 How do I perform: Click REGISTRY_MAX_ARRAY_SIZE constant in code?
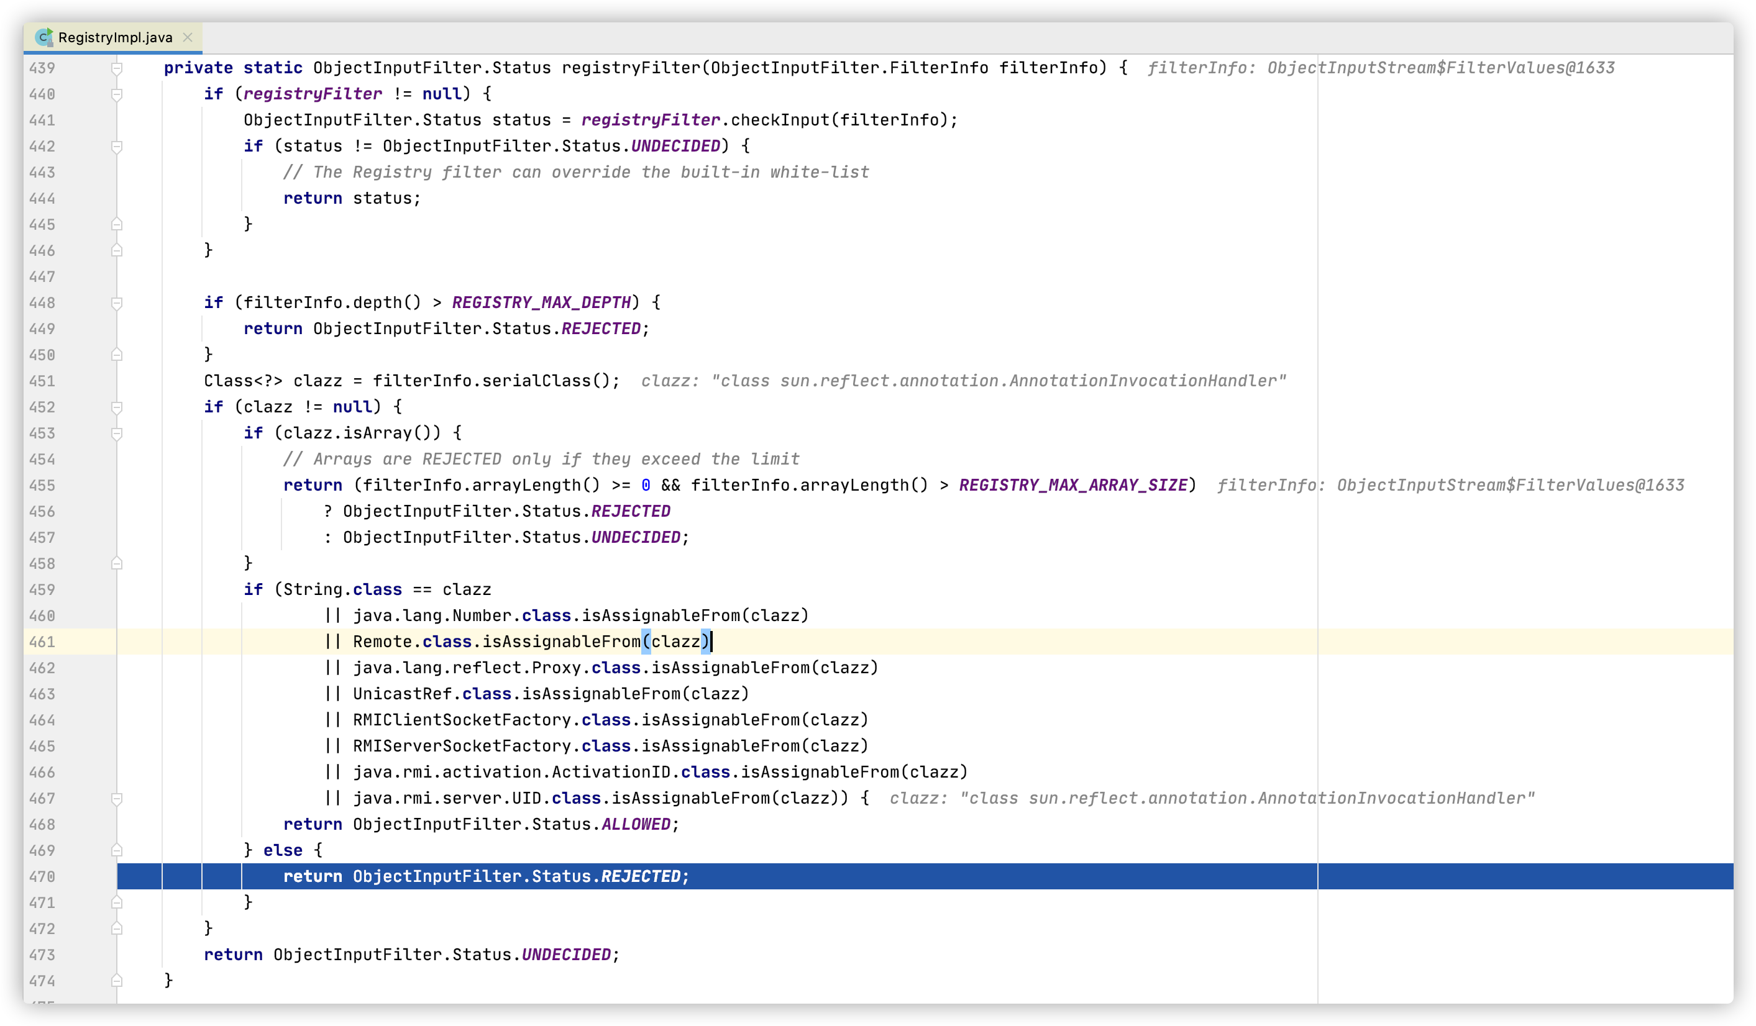1073,486
